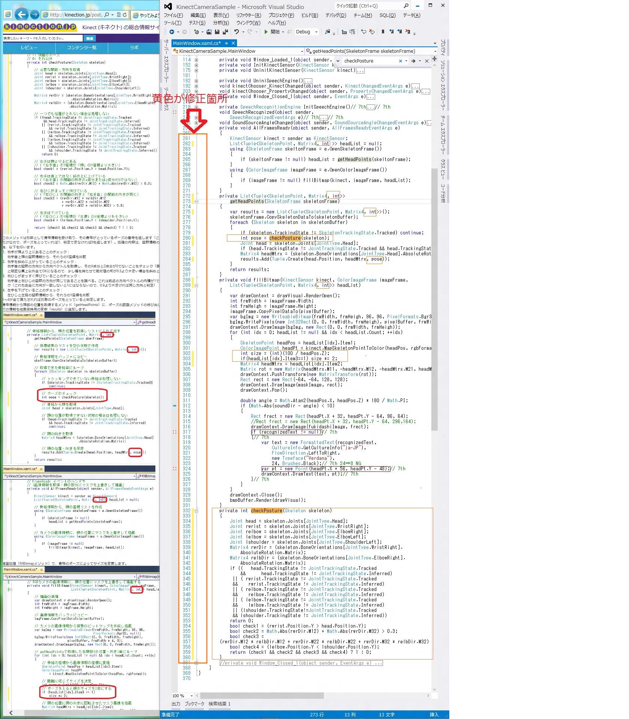Open the getHeadPoints member dropdown
Screen dimensions: 629x719
[435, 51]
